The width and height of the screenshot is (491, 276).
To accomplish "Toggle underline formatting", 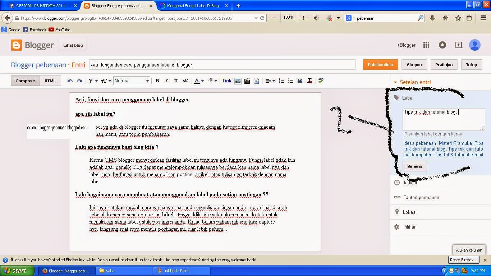I will click(x=176, y=80).
